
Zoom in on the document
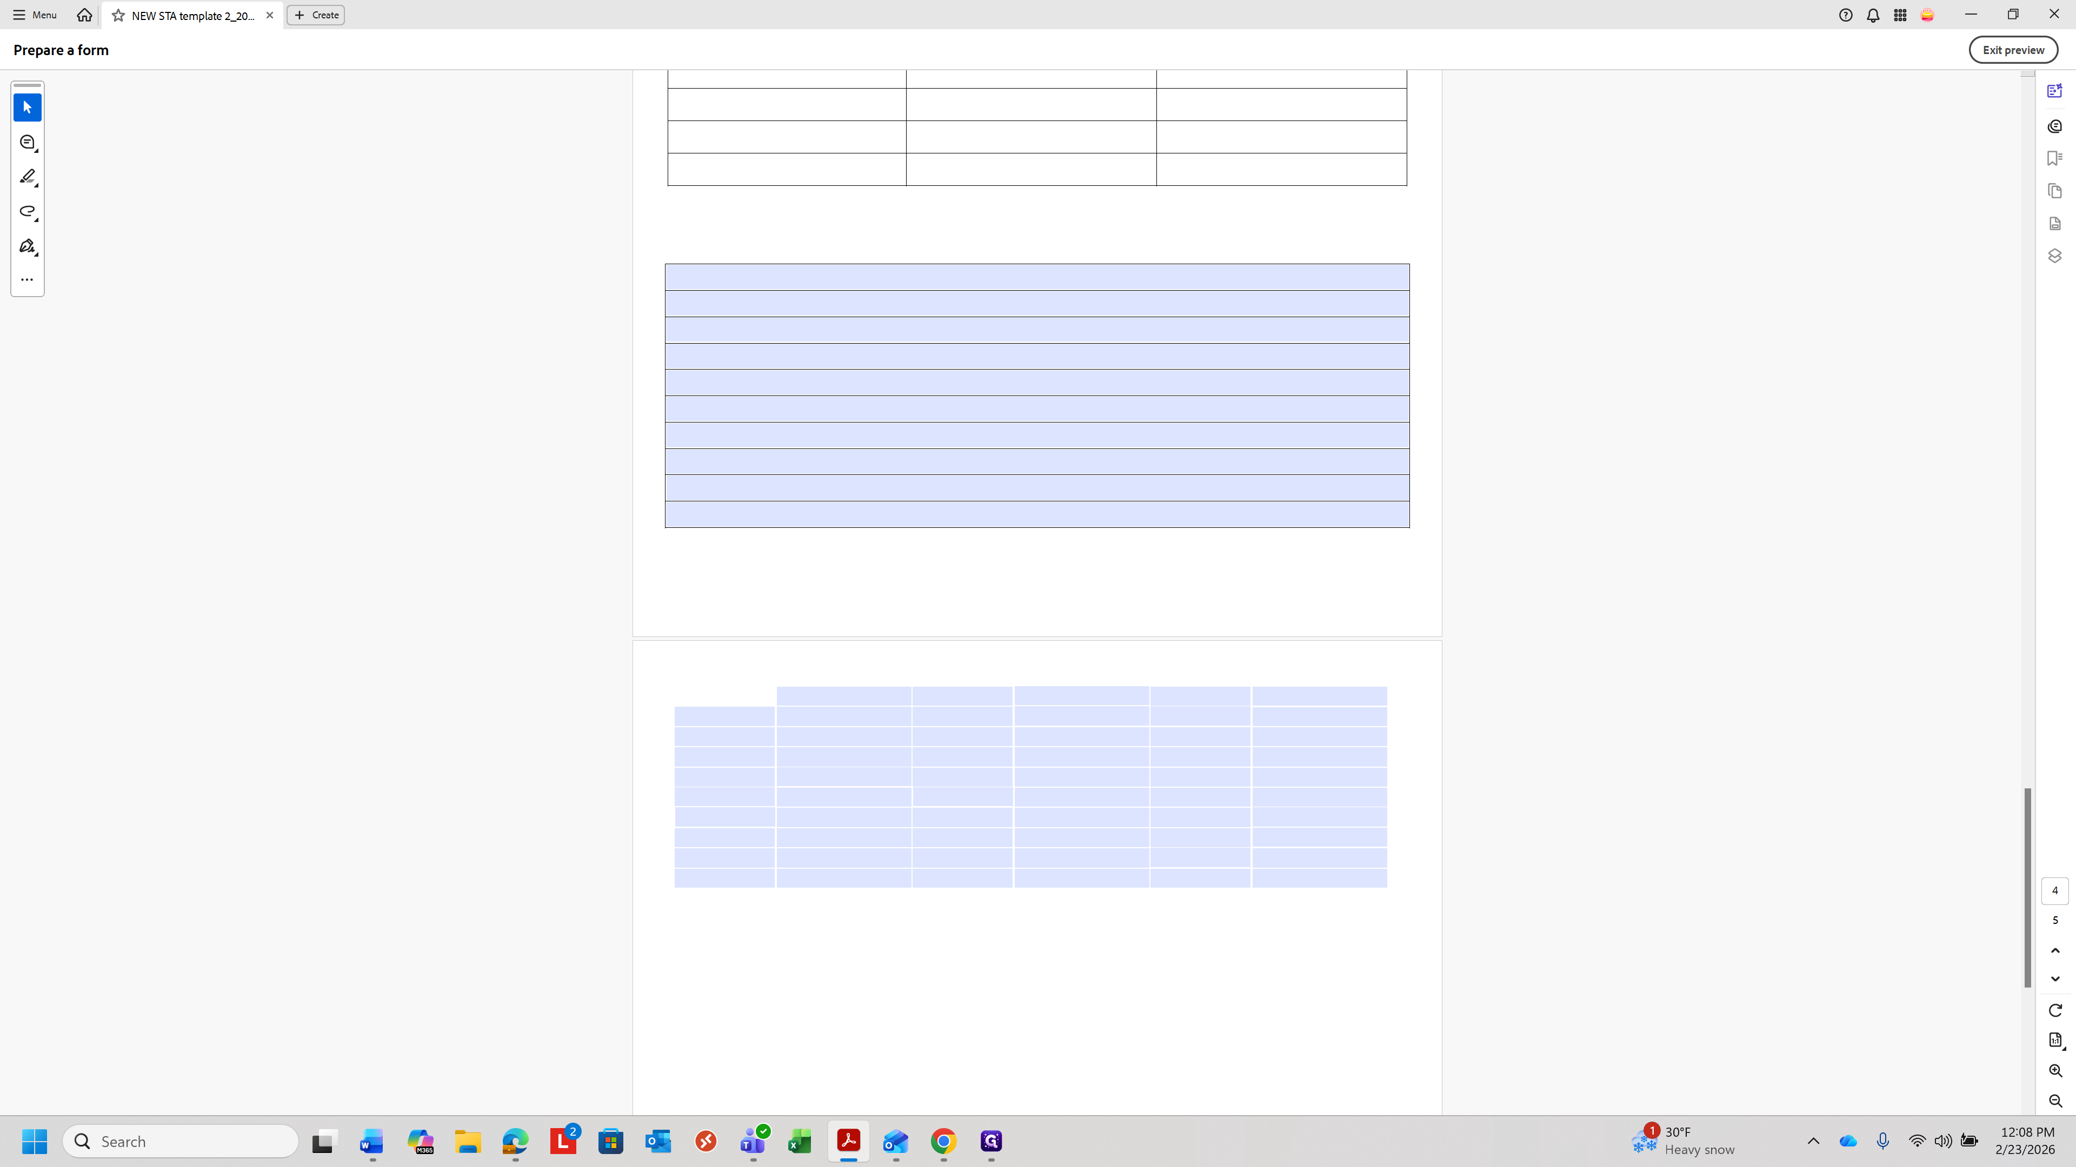[x=2054, y=1070]
